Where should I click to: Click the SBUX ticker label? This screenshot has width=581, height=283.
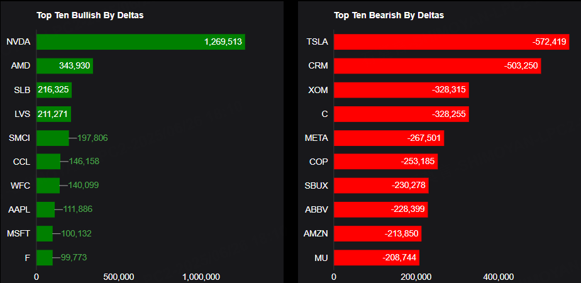pos(316,186)
